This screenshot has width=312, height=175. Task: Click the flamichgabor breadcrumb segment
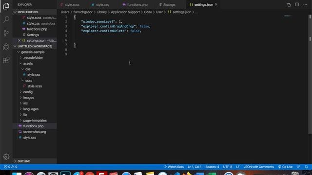[x=83, y=12]
